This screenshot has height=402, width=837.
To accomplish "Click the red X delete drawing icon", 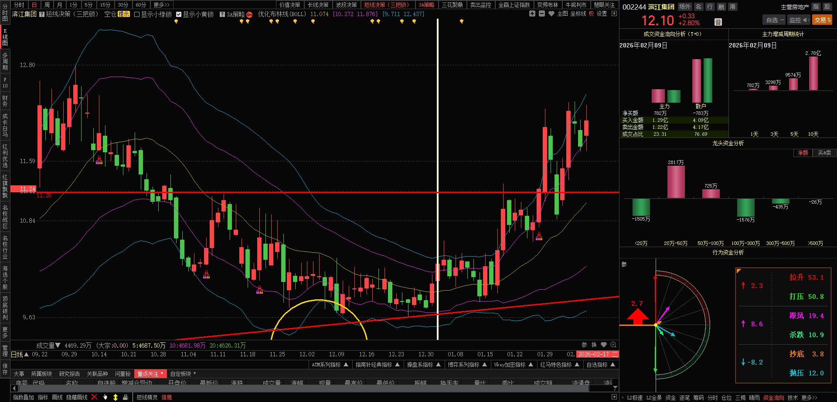I will coord(95,397).
